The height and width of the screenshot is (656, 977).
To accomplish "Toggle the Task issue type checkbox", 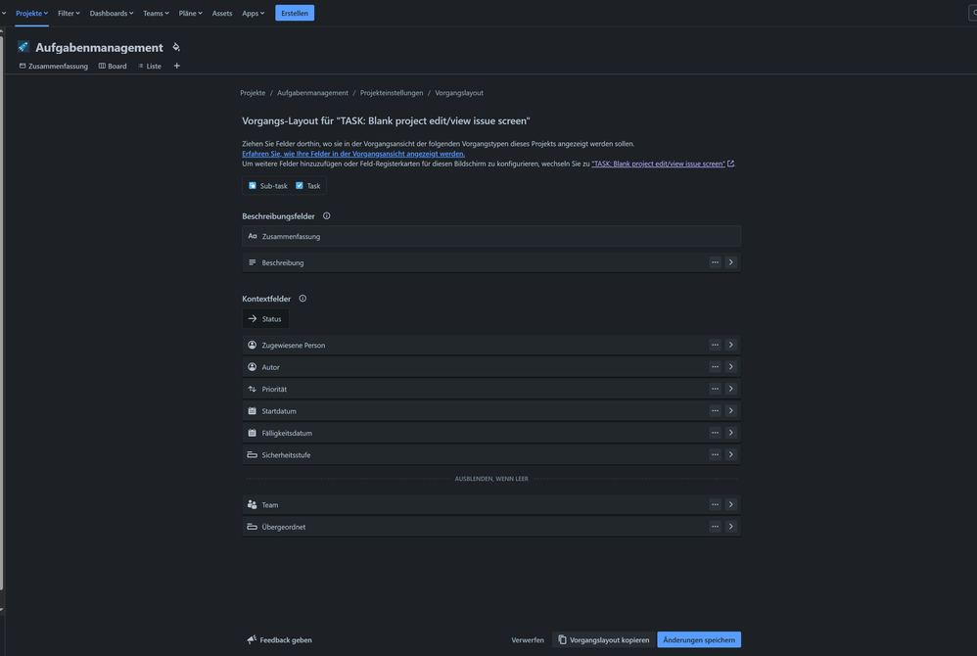I will 300,186.
